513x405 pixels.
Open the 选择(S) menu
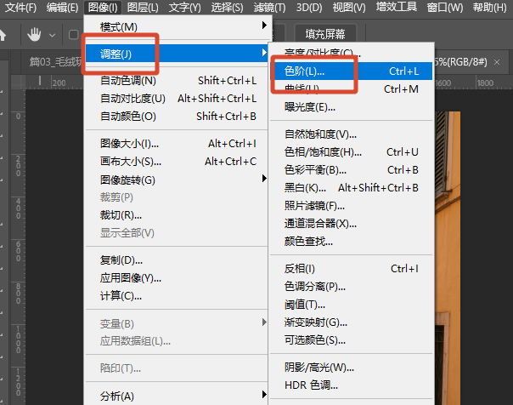pos(227,7)
